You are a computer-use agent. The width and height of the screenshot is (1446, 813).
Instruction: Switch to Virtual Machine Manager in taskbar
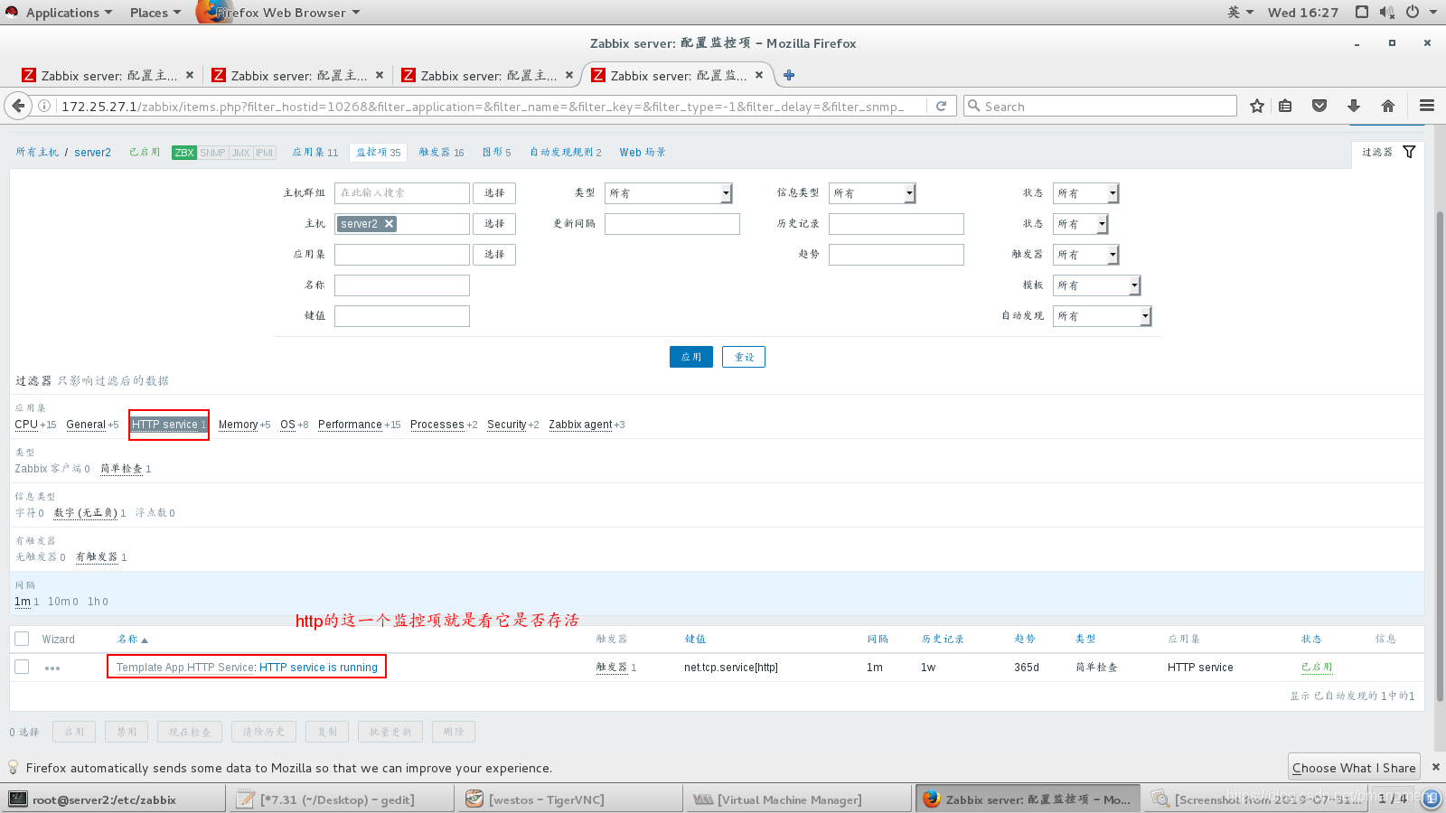(x=797, y=799)
